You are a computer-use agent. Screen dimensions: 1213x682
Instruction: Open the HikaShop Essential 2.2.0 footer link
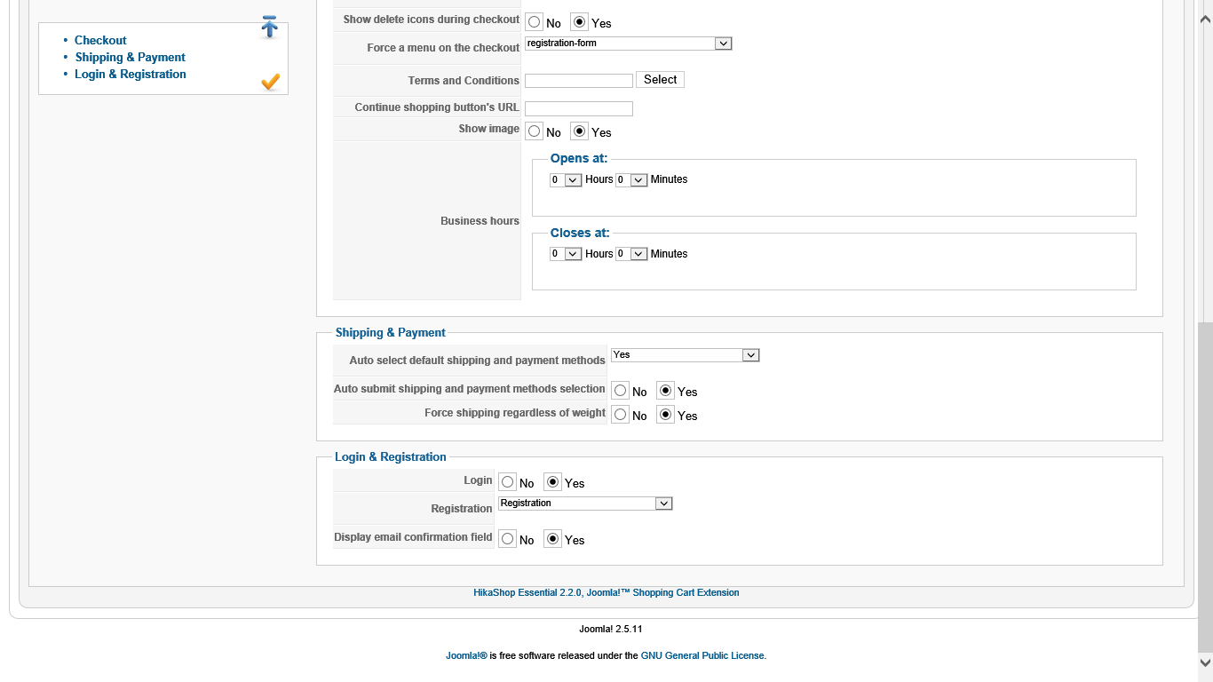pyautogui.click(x=606, y=592)
